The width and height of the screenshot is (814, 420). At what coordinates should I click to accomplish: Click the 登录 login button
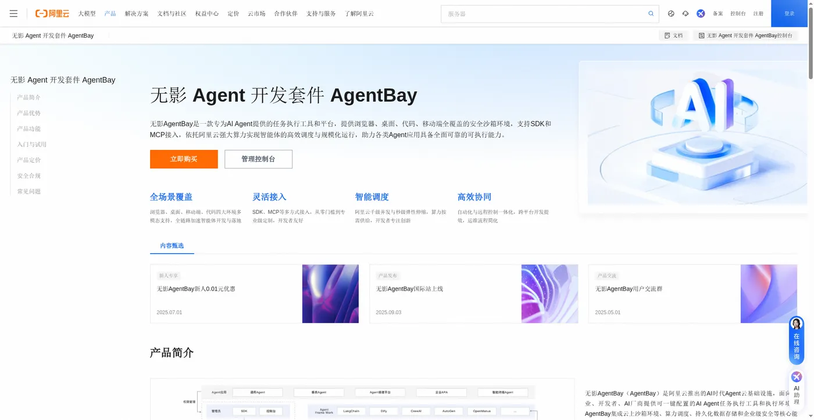790,13
